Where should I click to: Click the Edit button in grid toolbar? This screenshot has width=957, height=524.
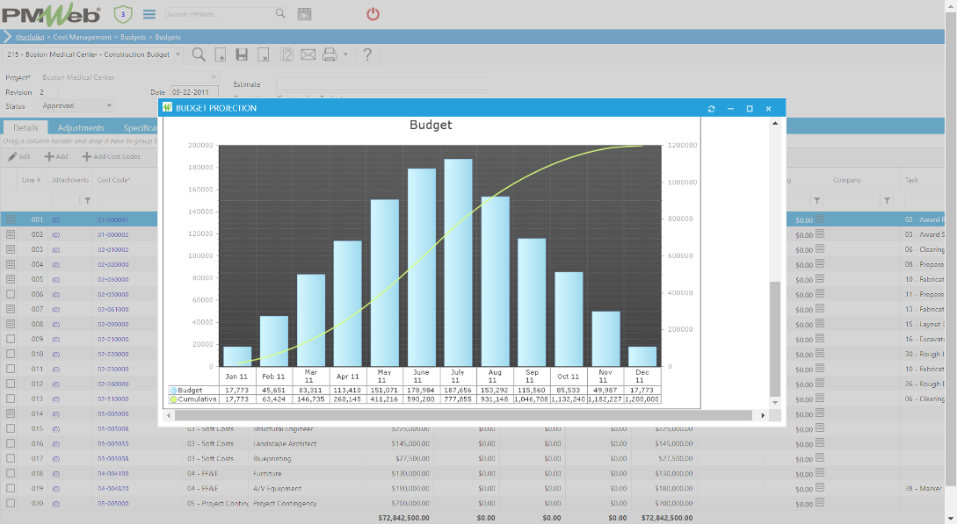click(x=19, y=156)
